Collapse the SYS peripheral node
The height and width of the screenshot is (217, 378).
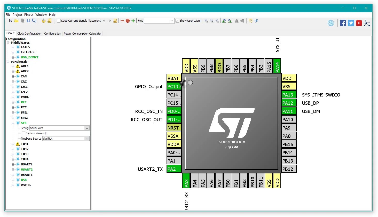point(13,123)
